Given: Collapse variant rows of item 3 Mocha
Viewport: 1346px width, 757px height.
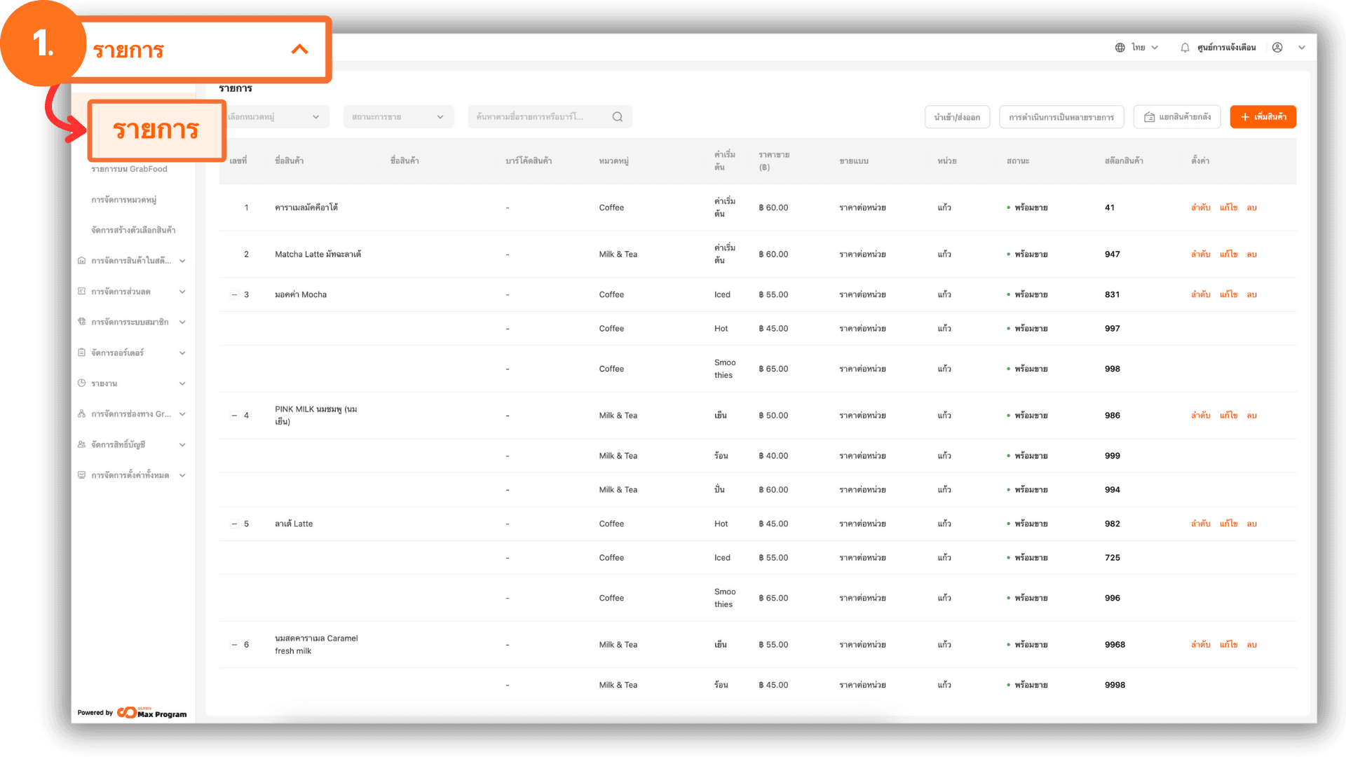Looking at the screenshot, I should click(x=234, y=295).
